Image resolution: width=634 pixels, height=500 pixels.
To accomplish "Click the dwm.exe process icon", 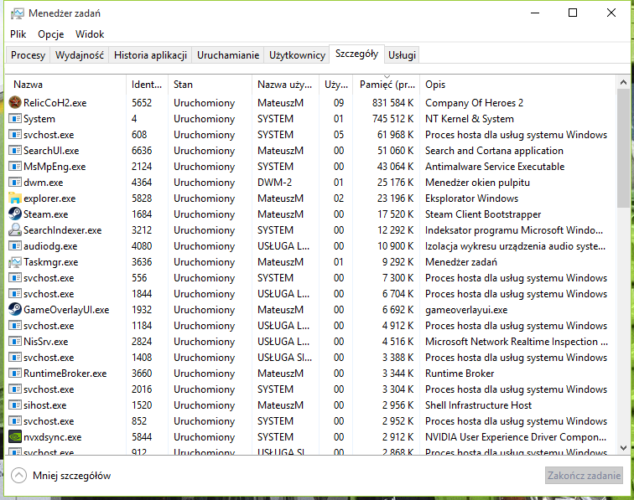I will point(15,183).
